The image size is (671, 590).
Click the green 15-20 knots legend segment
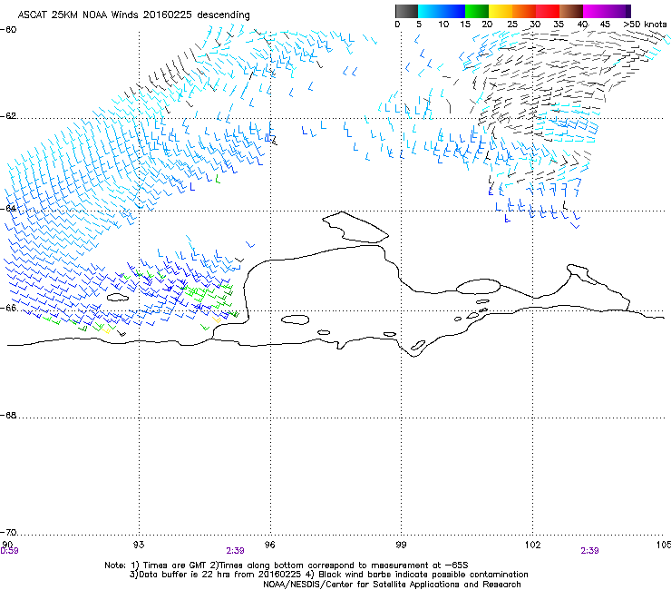[x=477, y=11]
